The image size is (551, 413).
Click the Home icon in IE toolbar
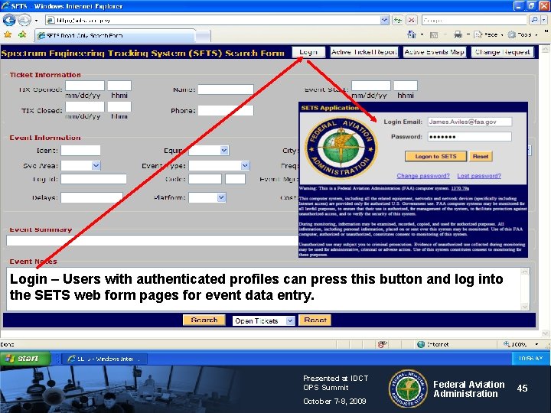(x=411, y=34)
